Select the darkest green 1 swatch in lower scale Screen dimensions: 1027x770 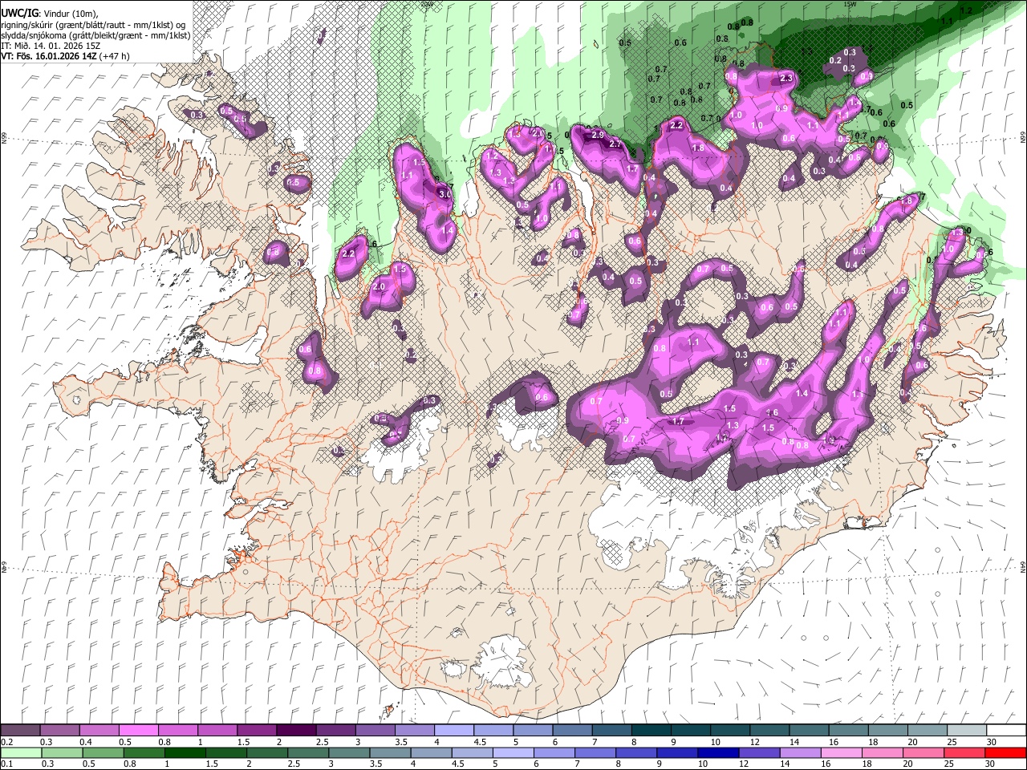click(186, 752)
